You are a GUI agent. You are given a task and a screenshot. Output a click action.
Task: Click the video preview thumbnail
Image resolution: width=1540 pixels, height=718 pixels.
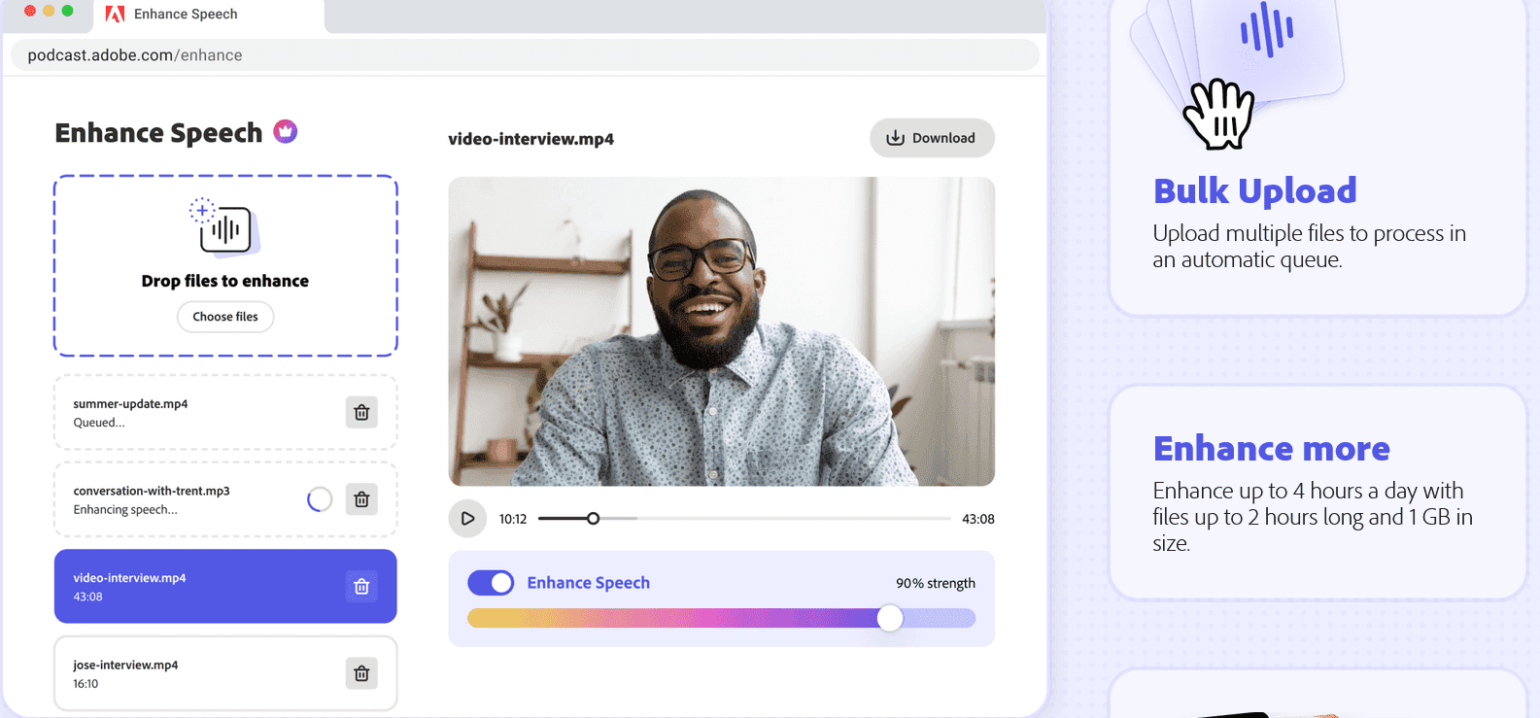pyautogui.click(x=721, y=331)
